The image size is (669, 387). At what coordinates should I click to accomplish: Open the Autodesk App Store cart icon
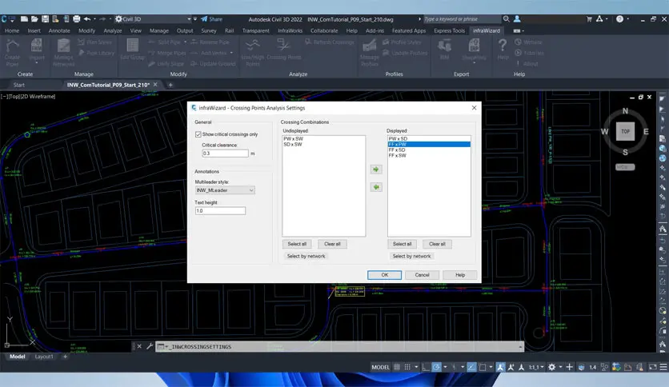589,19
